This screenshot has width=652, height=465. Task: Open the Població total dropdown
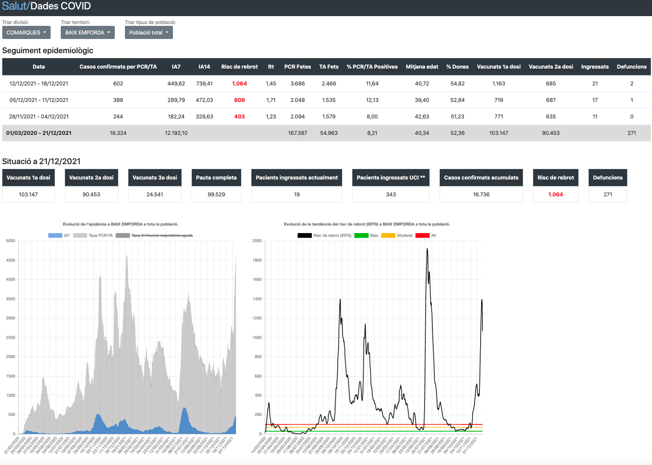click(149, 33)
